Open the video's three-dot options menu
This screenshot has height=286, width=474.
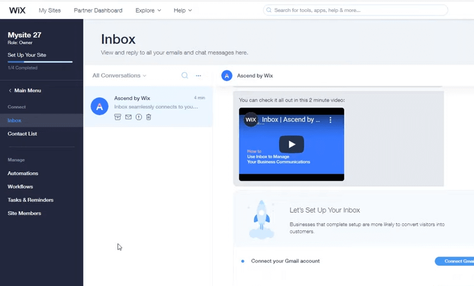click(x=330, y=120)
